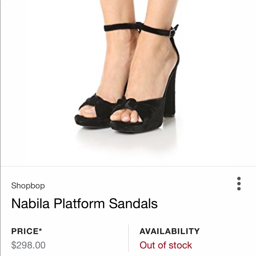Click the top dot of the overflow menu icon
The image size is (256, 256).
(x=239, y=178)
